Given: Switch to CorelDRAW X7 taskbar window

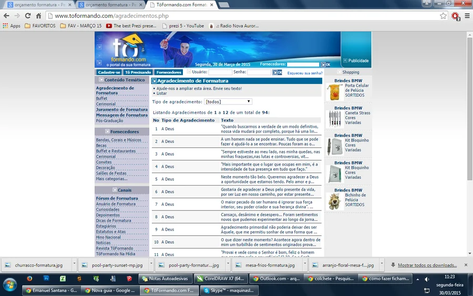Looking at the screenshot, I should (x=221, y=279).
